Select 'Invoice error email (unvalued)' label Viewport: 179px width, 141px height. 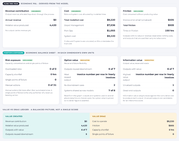pos(137,20)
